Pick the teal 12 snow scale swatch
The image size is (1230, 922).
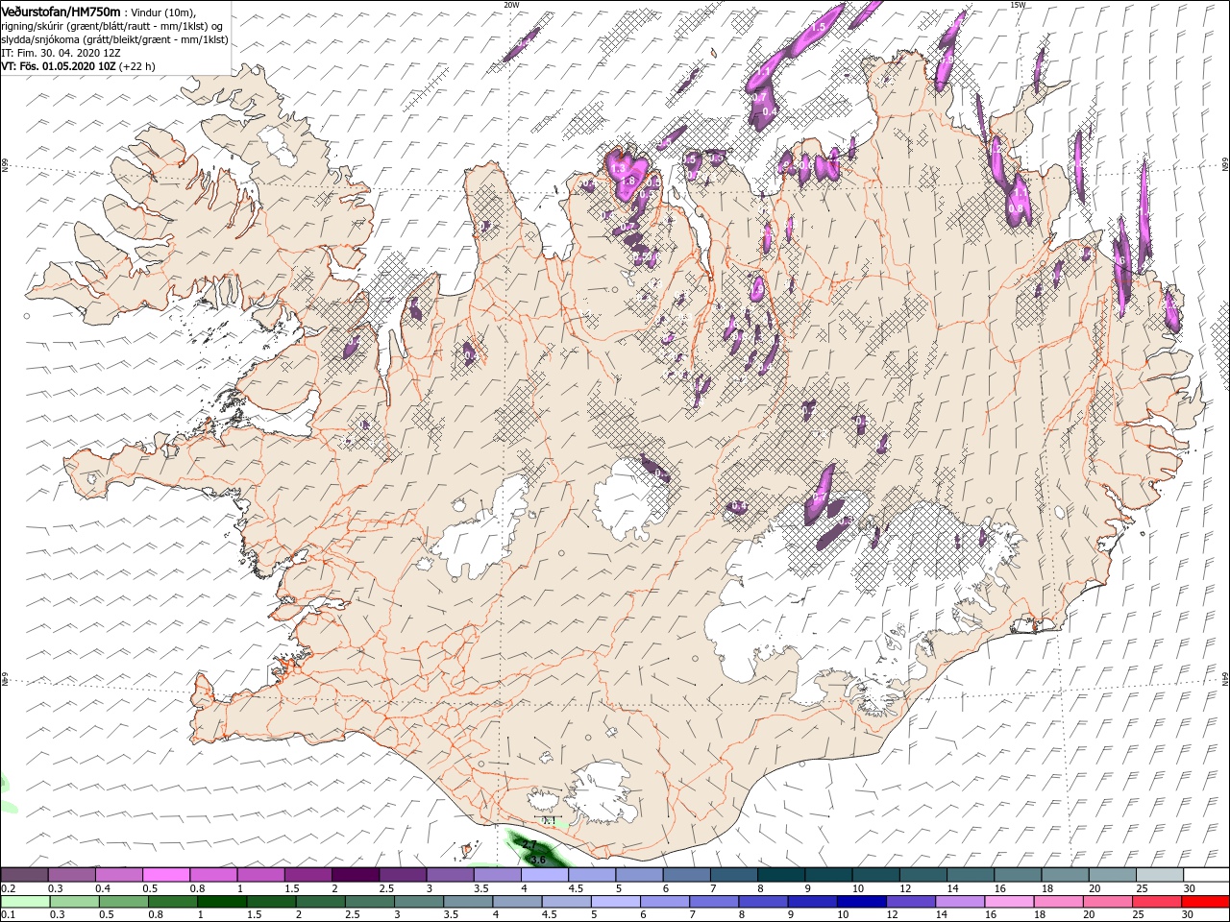tap(922, 875)
